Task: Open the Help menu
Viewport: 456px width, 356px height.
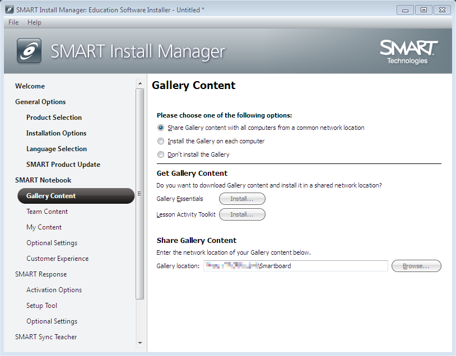Action: click(x=34, y=22)
